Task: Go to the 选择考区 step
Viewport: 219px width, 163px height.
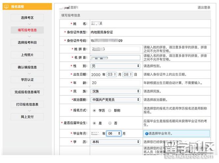Action: coord(27,18)
